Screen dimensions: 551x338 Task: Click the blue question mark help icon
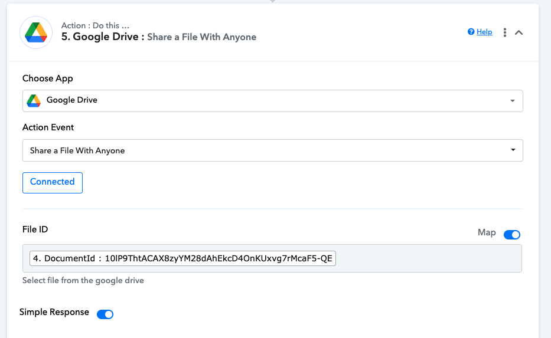(x=471, y=32)
